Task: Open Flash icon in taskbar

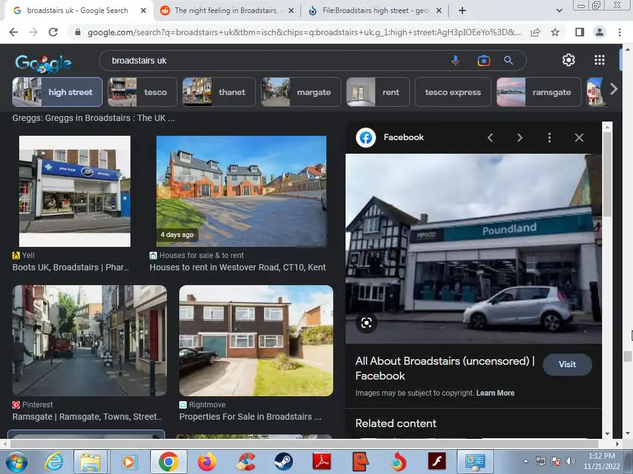Action: pyautogui.click(x=437, y=462)
